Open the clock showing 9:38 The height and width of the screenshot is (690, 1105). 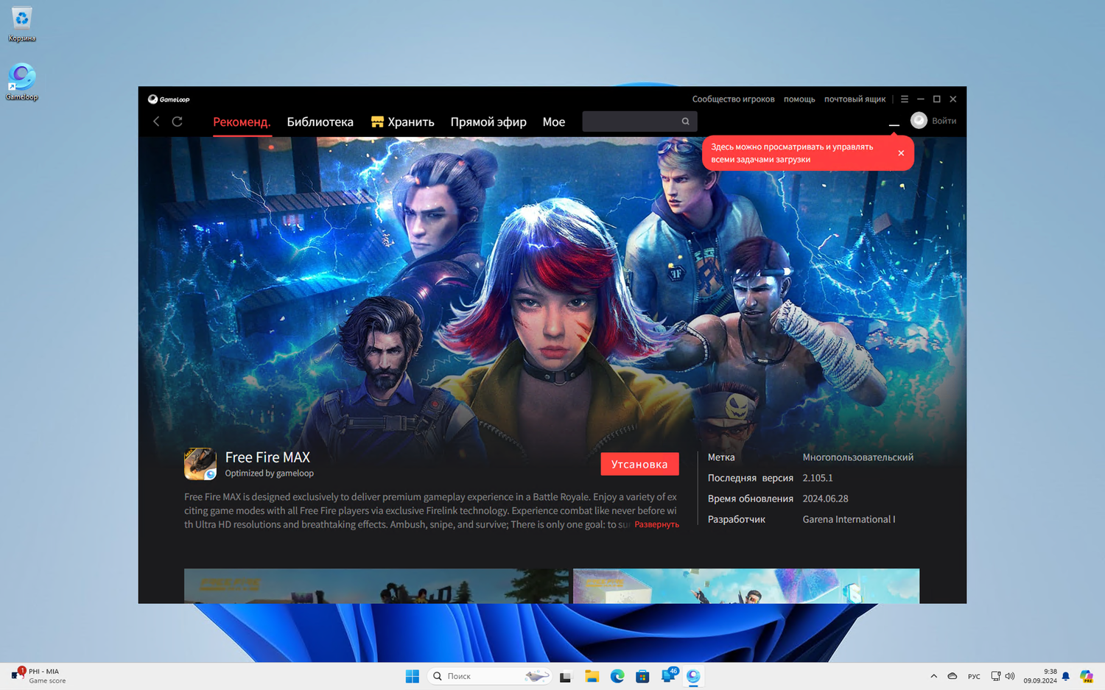(1040, 676)
